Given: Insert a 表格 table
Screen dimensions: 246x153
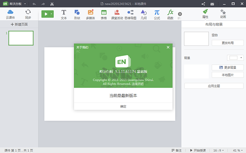Looking at the screenshot, I should (104, 15).
